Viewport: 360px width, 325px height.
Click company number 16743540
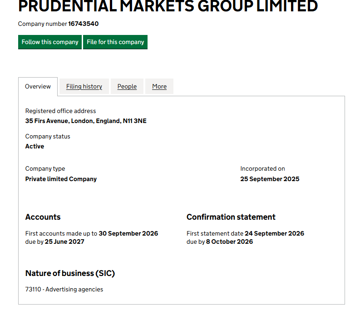[83, 24]
